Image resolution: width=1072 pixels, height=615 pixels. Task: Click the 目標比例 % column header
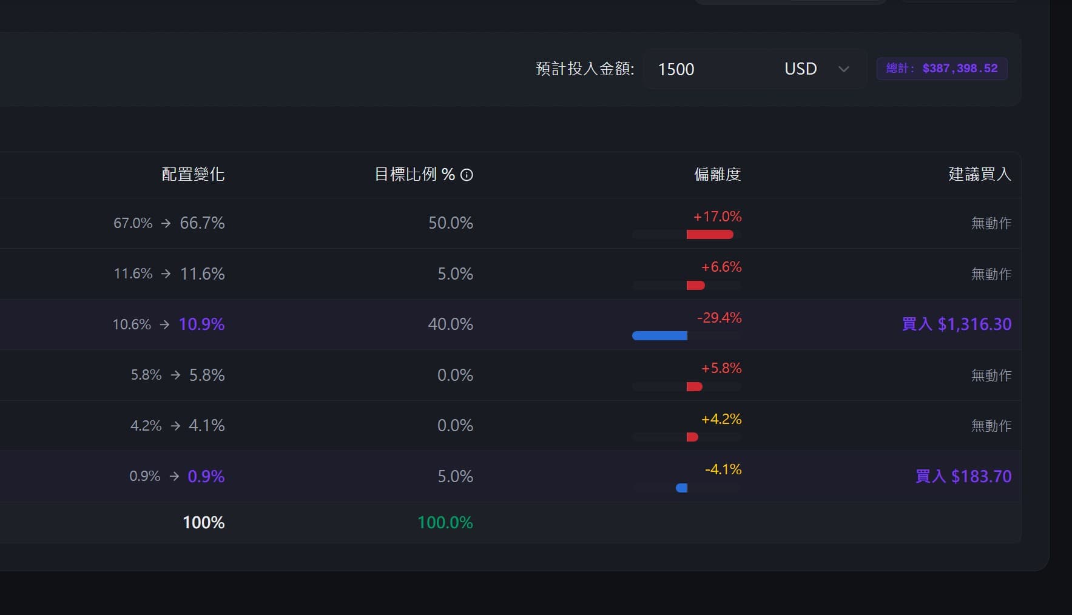tap(414, 175)
